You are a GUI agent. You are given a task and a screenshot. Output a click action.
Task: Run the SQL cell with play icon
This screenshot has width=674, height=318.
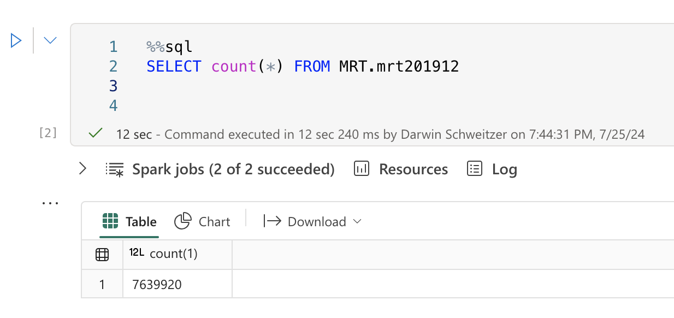16,40
